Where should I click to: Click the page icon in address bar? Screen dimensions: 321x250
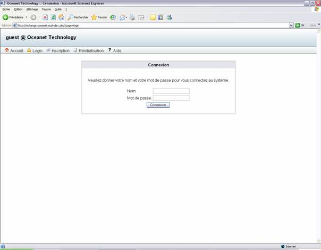click(15, 25)
